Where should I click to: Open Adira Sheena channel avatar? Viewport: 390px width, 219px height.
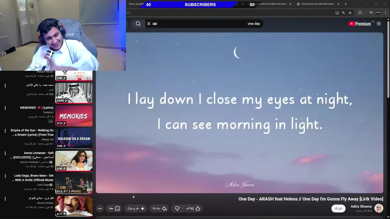pos(379,208)
